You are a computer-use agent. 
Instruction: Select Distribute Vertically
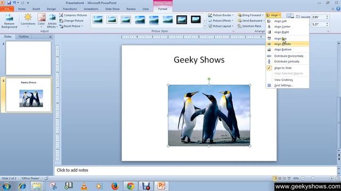[x=287, y=62]
